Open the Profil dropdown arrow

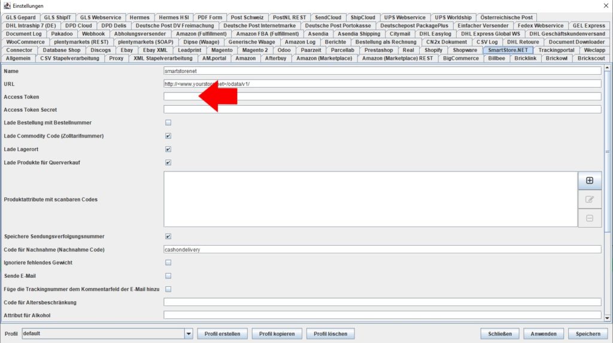[x=189, y=333]
